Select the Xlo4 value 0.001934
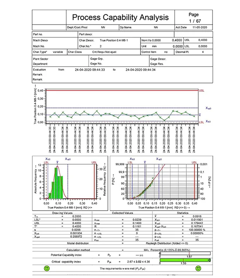 coord(76,233)
